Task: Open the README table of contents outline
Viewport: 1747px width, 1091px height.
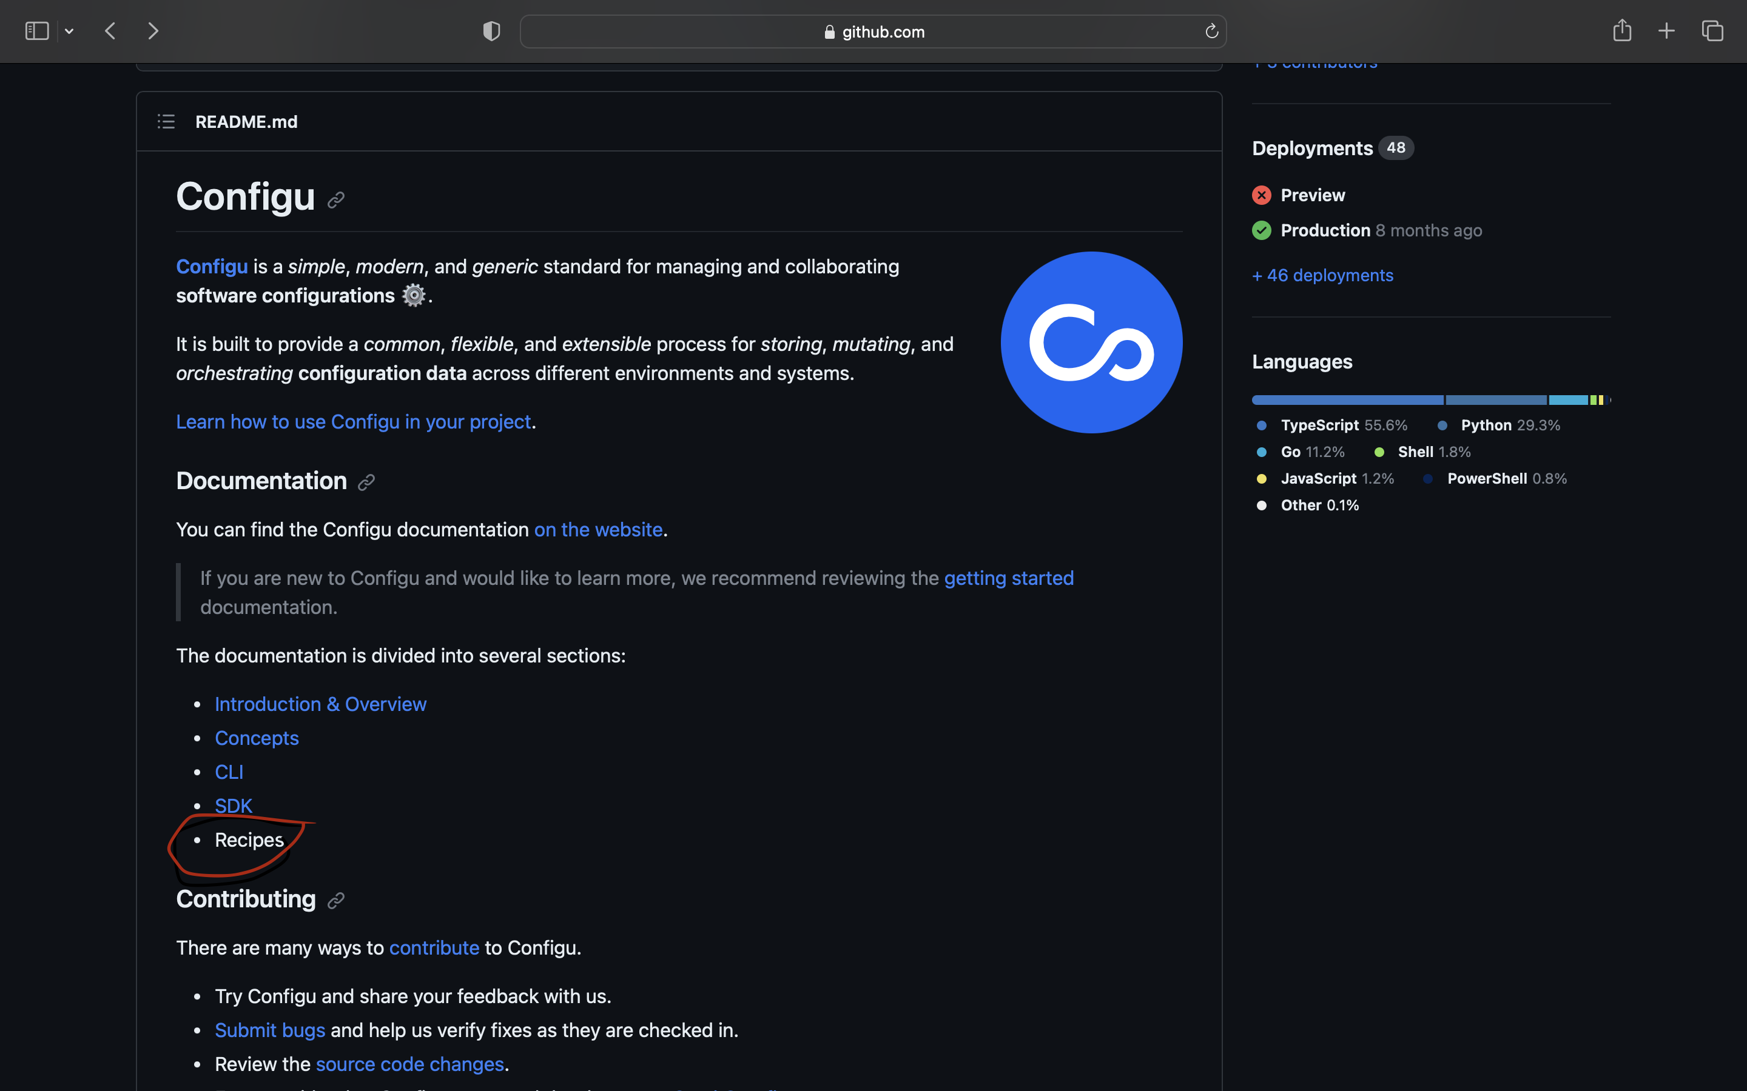Action: click(166, 121)
